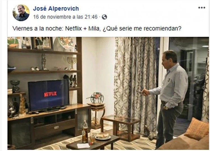Viewport: 210px width, 151px height.
Task: Open José Alperovich's round profile picture
Action: (x=21, y=13)
